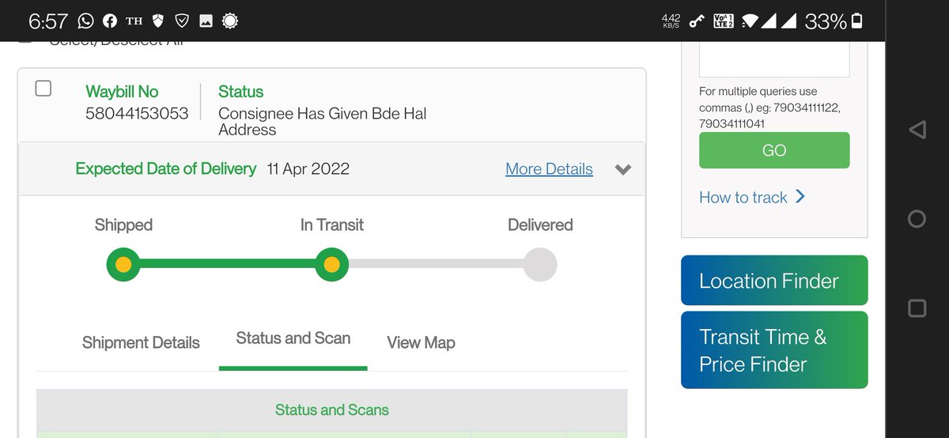Select waybill number 58044153053 text
This screenshot has height=438, width=949.
(x=137, y=113)
